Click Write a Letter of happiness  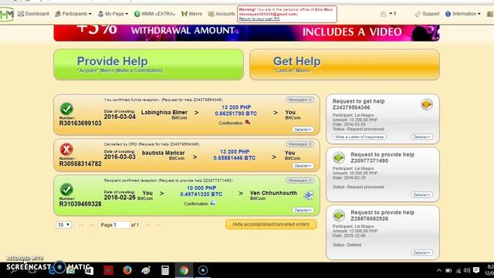360,137
